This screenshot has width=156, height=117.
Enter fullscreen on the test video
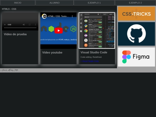[x=29, y=25]
